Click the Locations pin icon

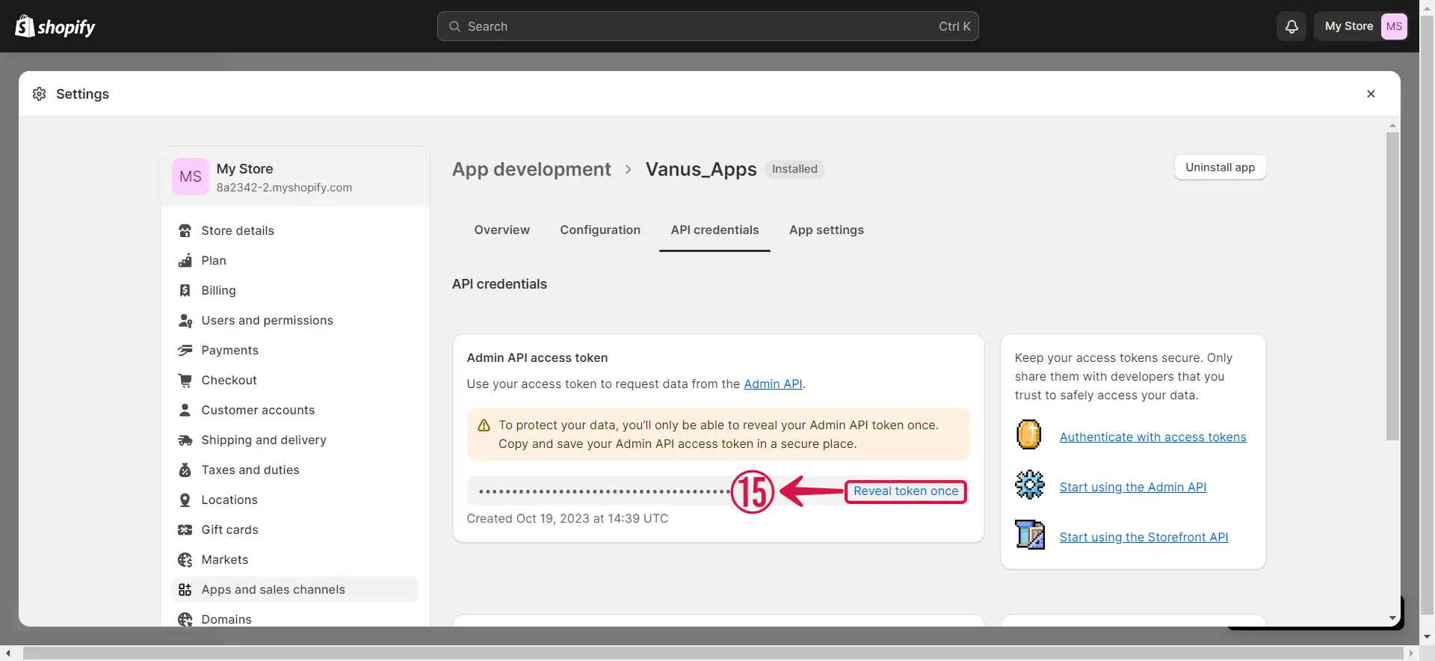[x=185, y=499]
